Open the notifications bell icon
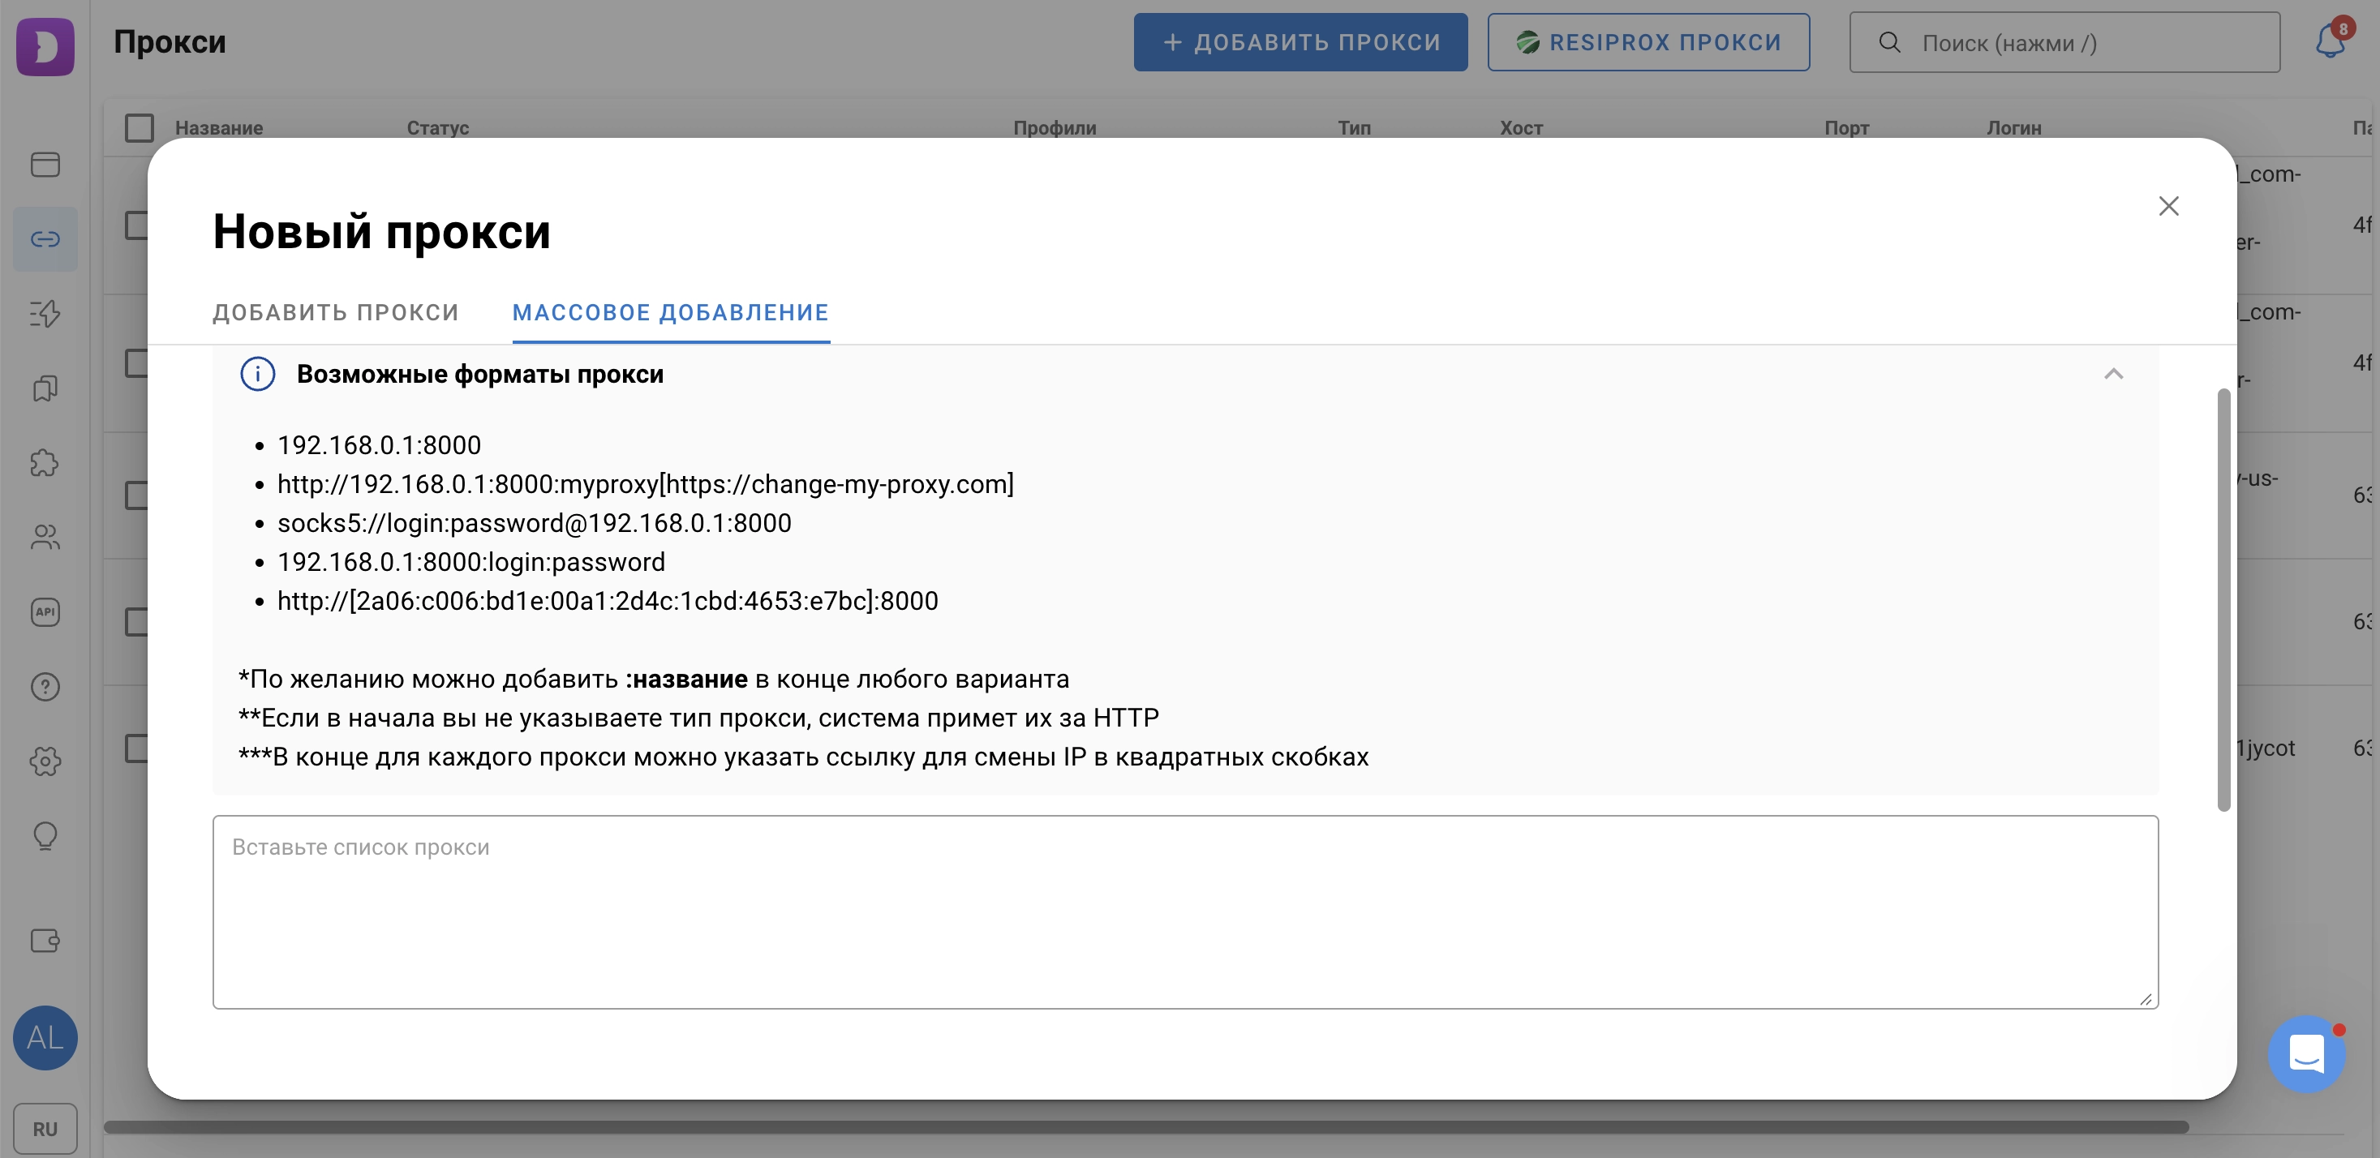 coord(2331,41)
